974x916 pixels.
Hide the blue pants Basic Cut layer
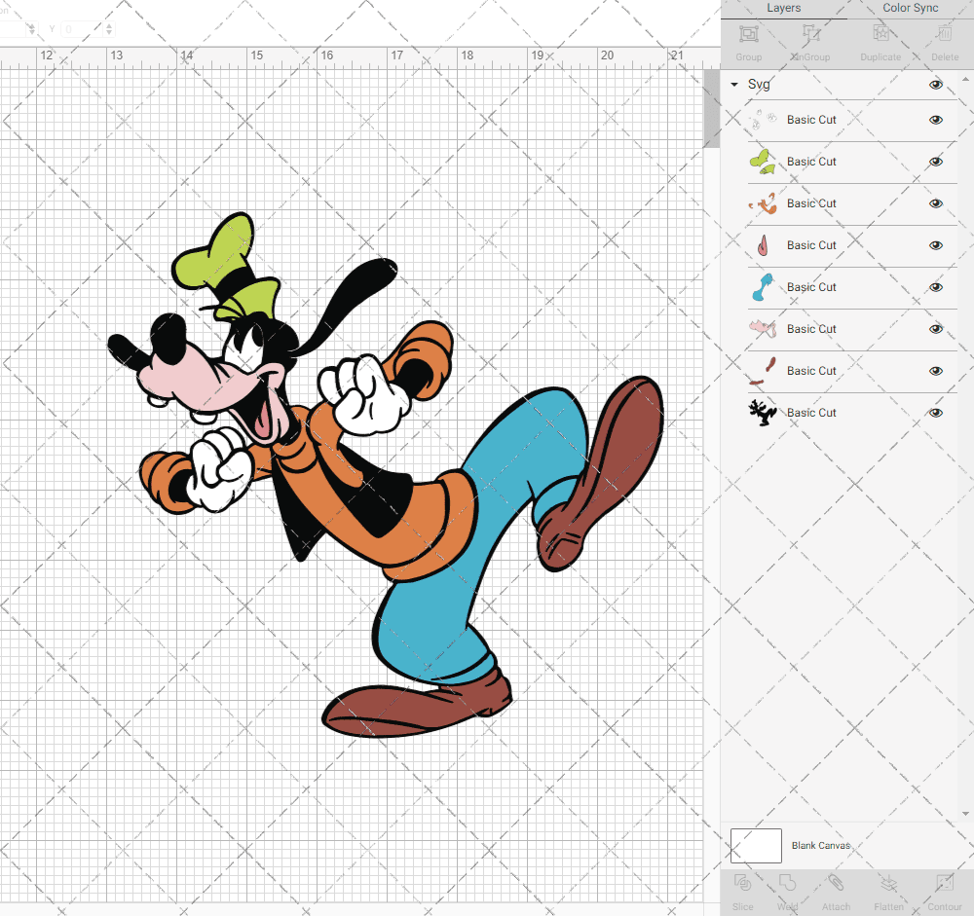tap(935, 287)
